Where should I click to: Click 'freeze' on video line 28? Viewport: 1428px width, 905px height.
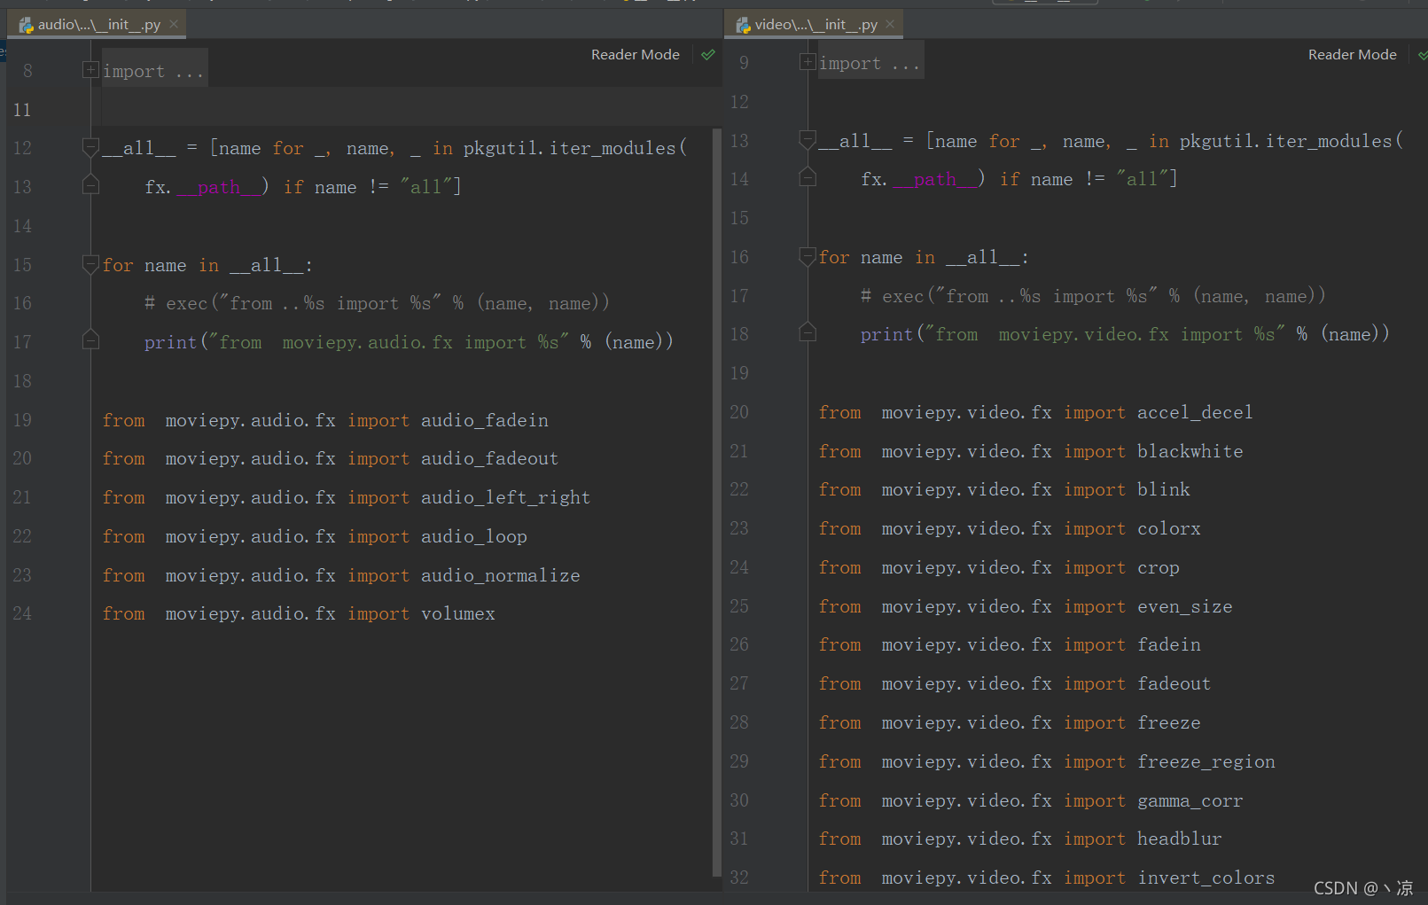coord(1169,722)
